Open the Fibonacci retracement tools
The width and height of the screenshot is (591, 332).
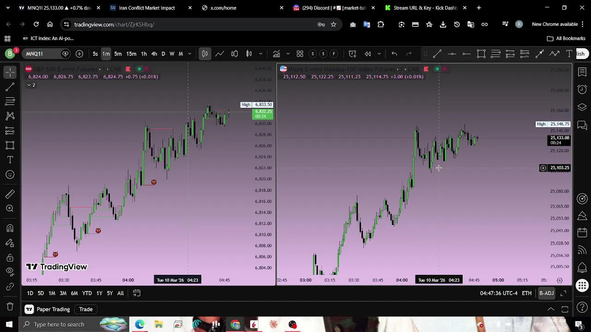[x=10, y=101]
